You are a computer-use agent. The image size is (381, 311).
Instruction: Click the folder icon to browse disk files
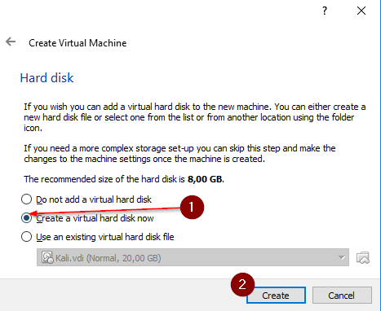(363, 257)
